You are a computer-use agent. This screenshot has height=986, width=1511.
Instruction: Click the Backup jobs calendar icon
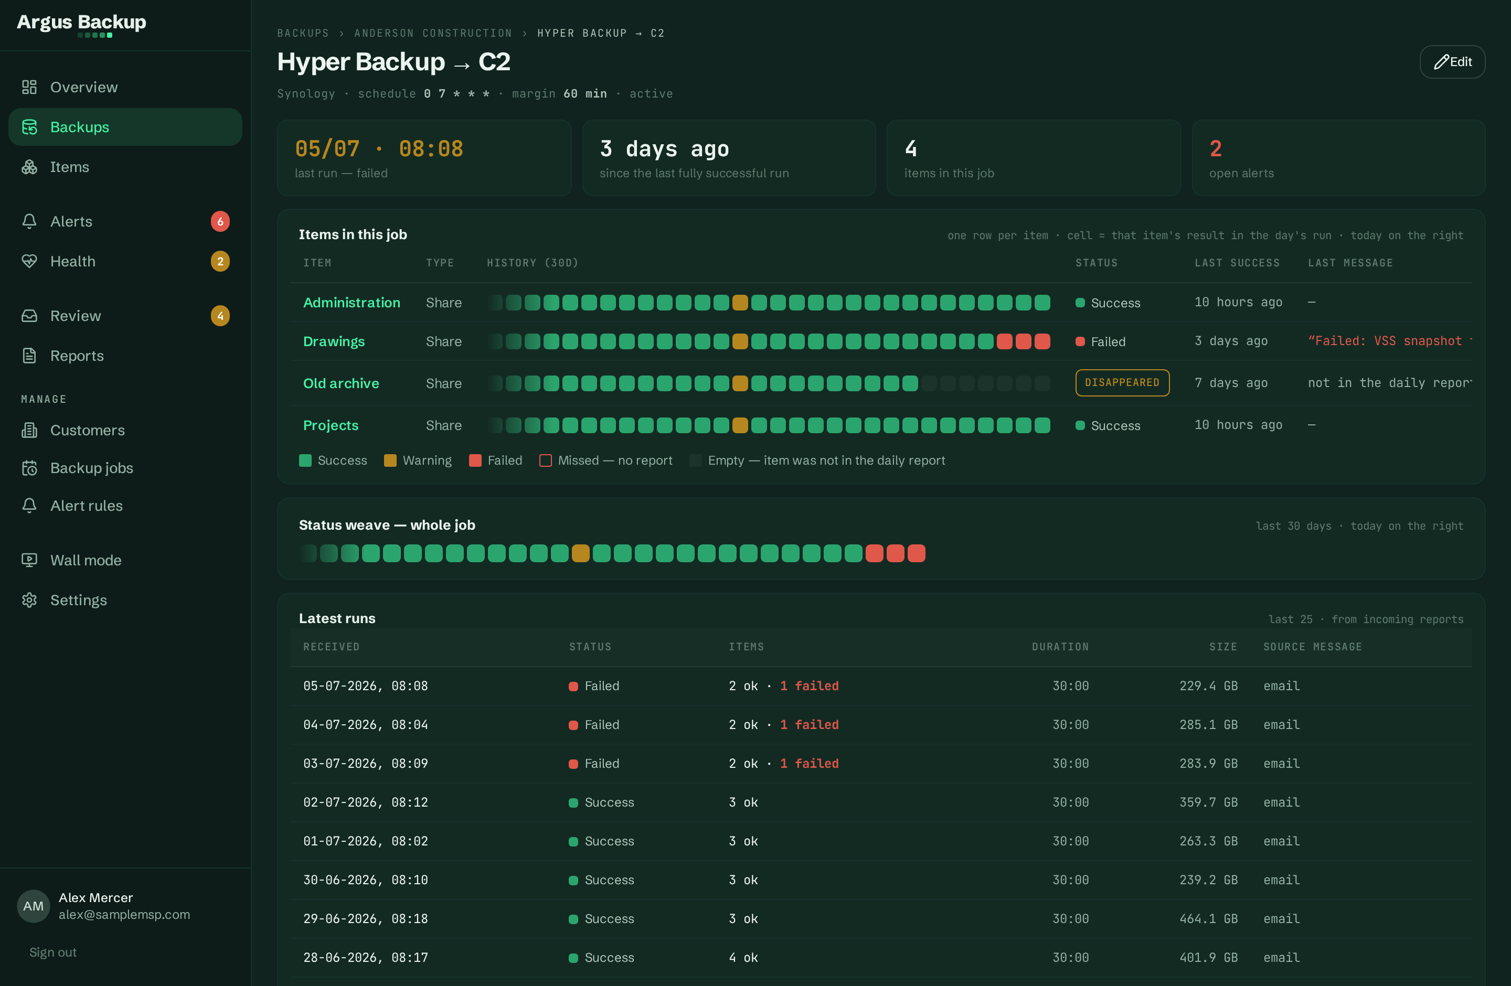tap(29, 468)
